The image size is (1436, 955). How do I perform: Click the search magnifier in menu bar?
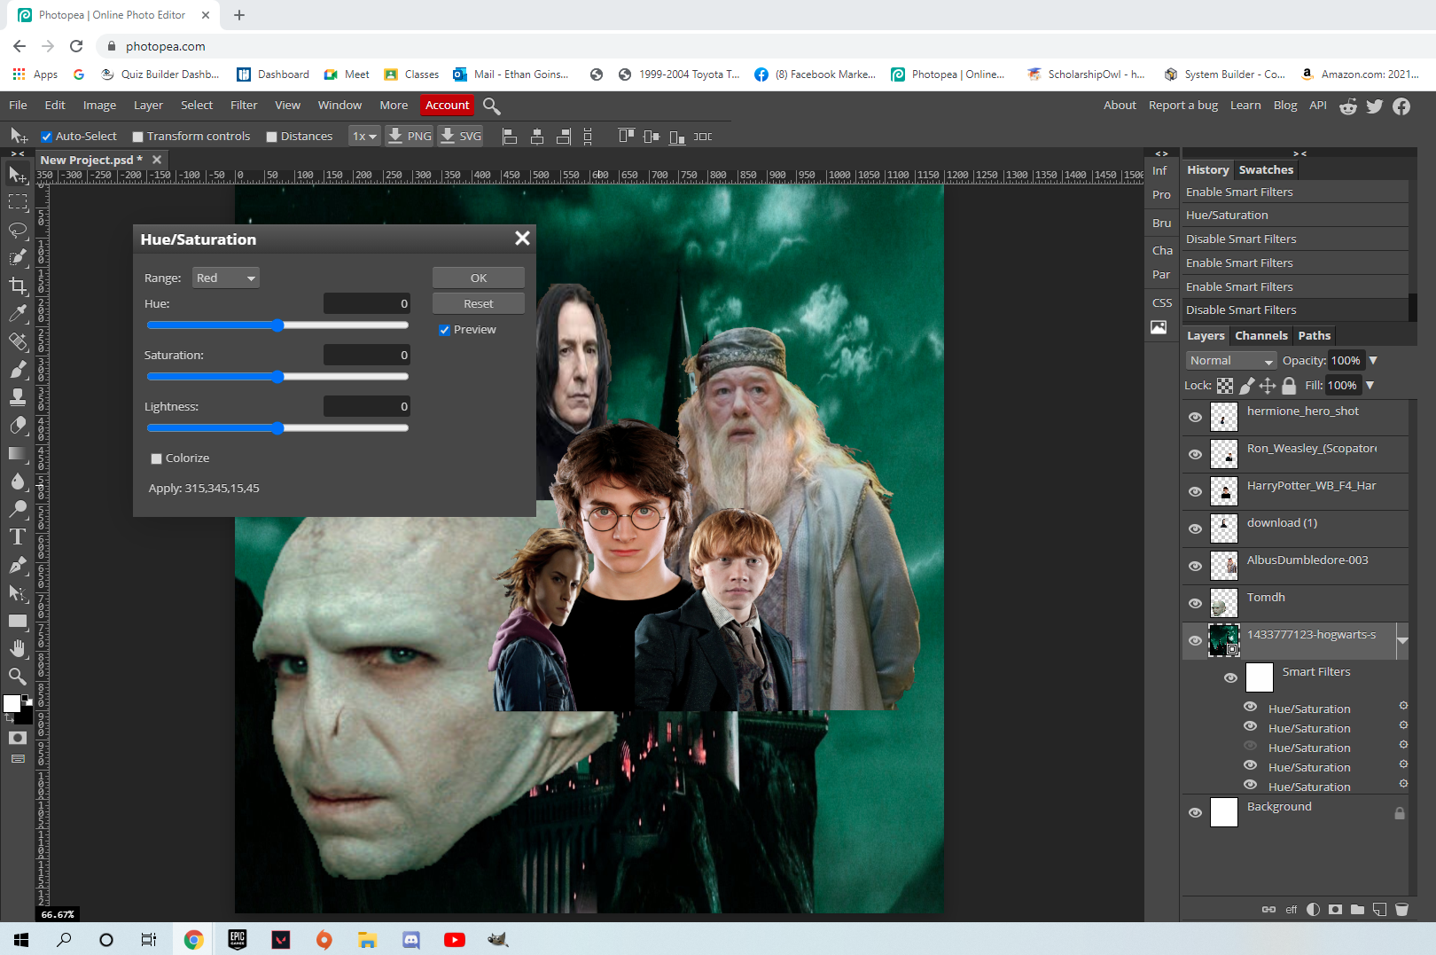[492, 106]
